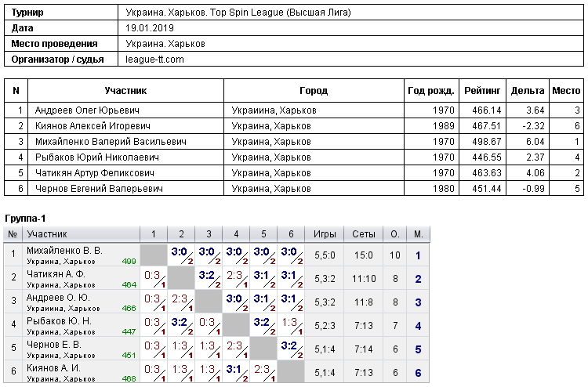Click the 'Место' column header
Viewport: 588px width, 387px height.
click(566, 91)
